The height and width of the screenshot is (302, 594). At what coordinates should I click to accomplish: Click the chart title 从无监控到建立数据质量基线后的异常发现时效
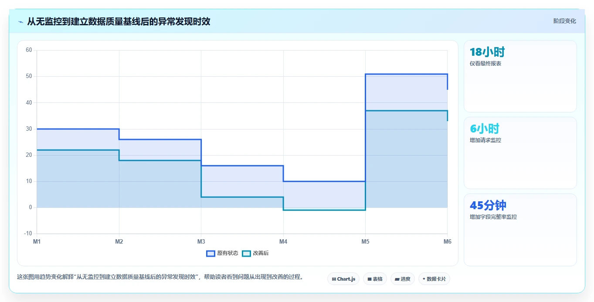tap(119, 21)
